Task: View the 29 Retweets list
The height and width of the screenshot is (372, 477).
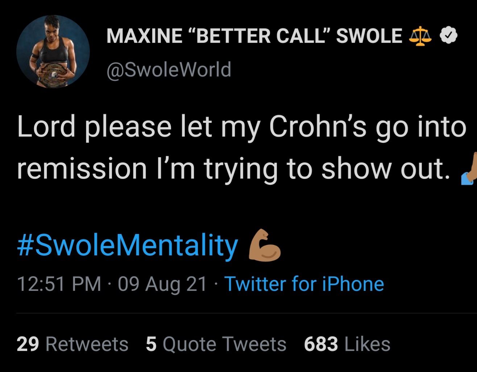Action: click(x=72, y=344)
